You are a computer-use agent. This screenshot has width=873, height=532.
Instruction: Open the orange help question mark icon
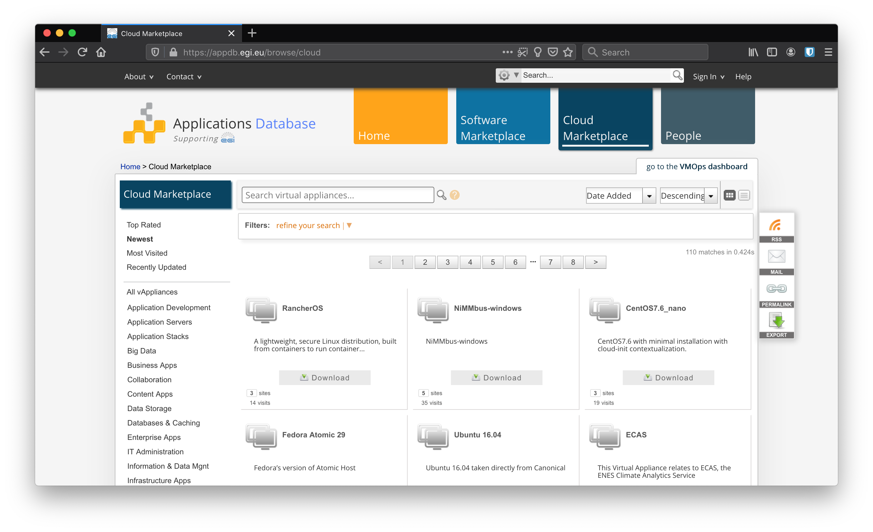click(455, 195)
